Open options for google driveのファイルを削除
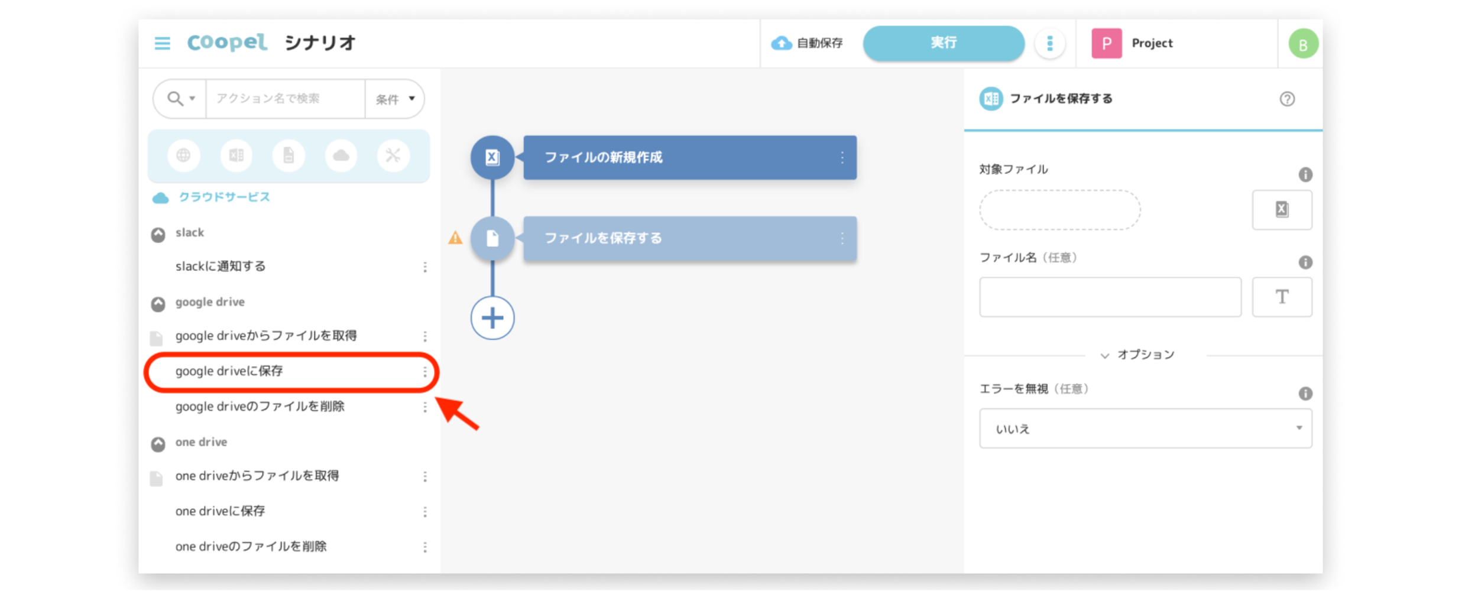This screenshot has width=1478, height=591. (424, 407)
